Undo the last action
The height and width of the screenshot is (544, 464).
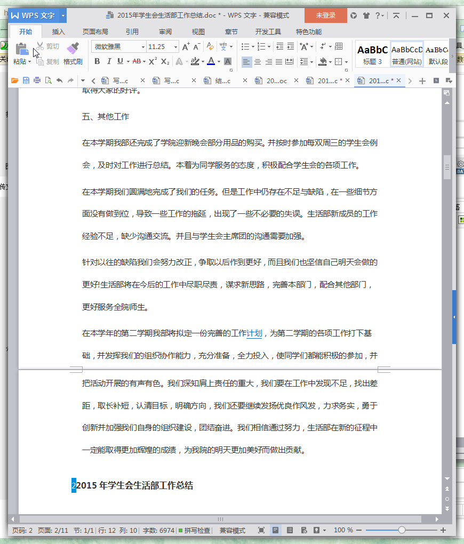coord(59,81)
